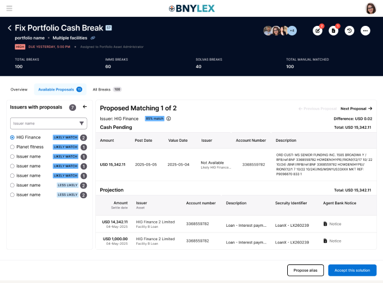
Task: Click the Account Number column header
Action: 251,141
